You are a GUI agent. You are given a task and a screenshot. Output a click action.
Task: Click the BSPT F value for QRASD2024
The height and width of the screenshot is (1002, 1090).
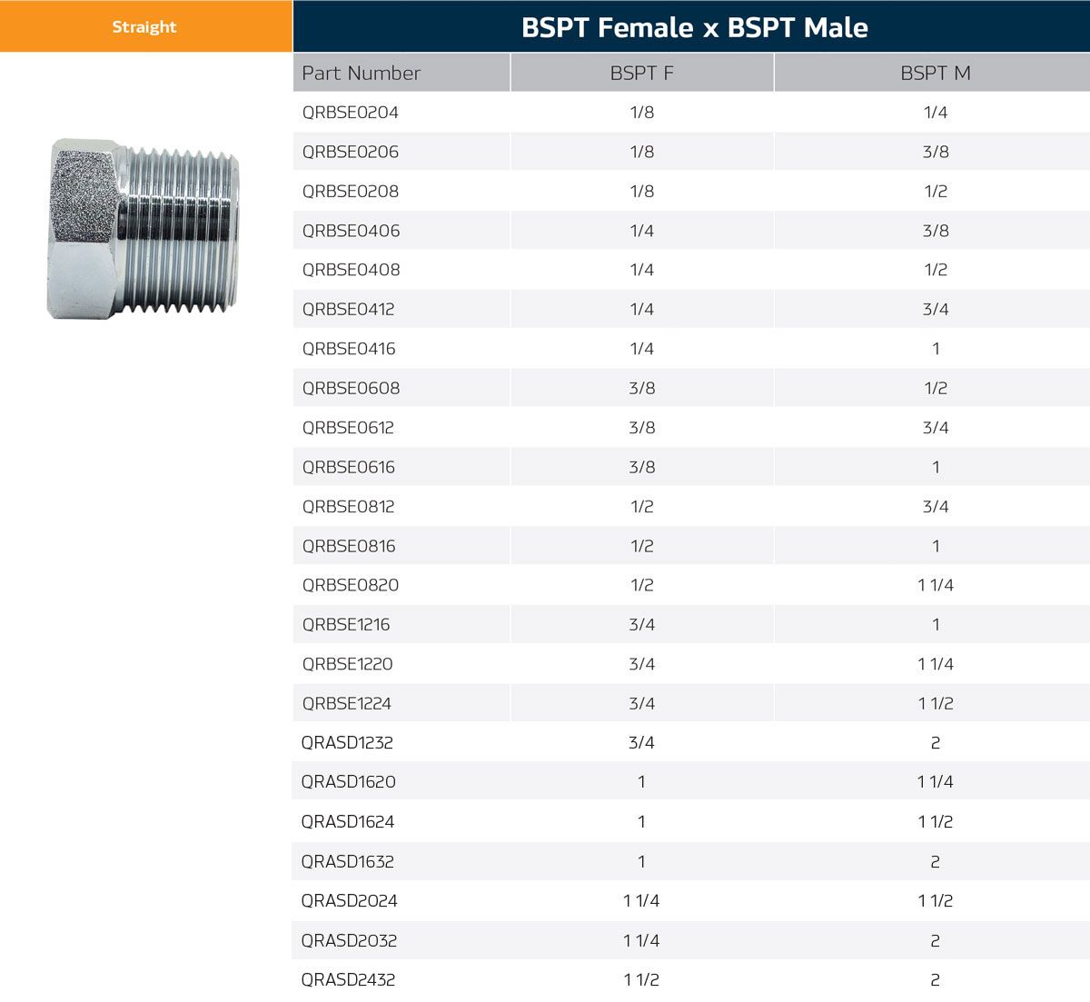click(x=641, y=901)
